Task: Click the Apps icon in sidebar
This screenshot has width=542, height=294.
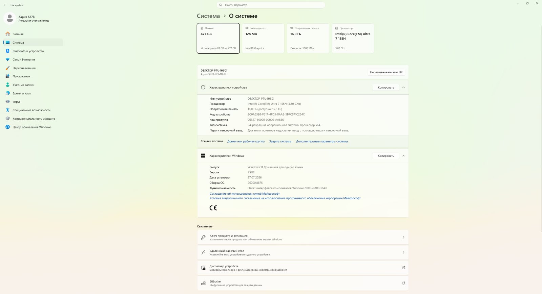Action: tap(7, 76)
